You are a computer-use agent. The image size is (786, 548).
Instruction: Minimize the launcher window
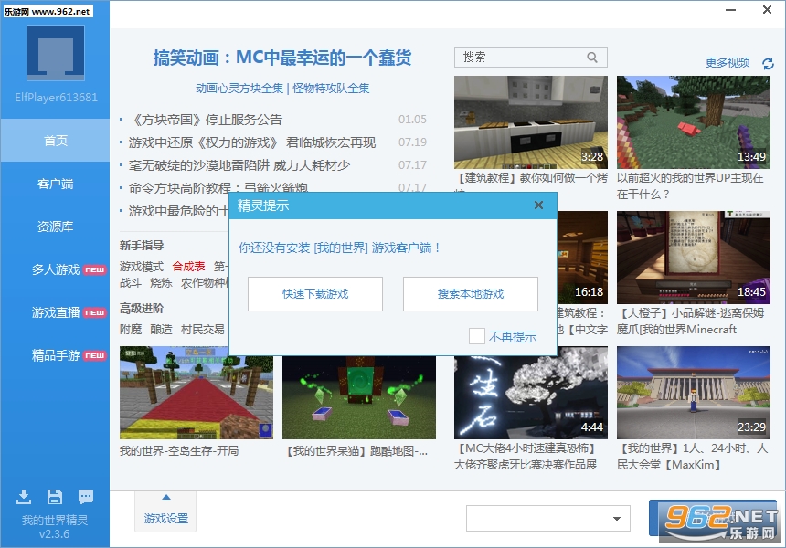coord(731,10)
